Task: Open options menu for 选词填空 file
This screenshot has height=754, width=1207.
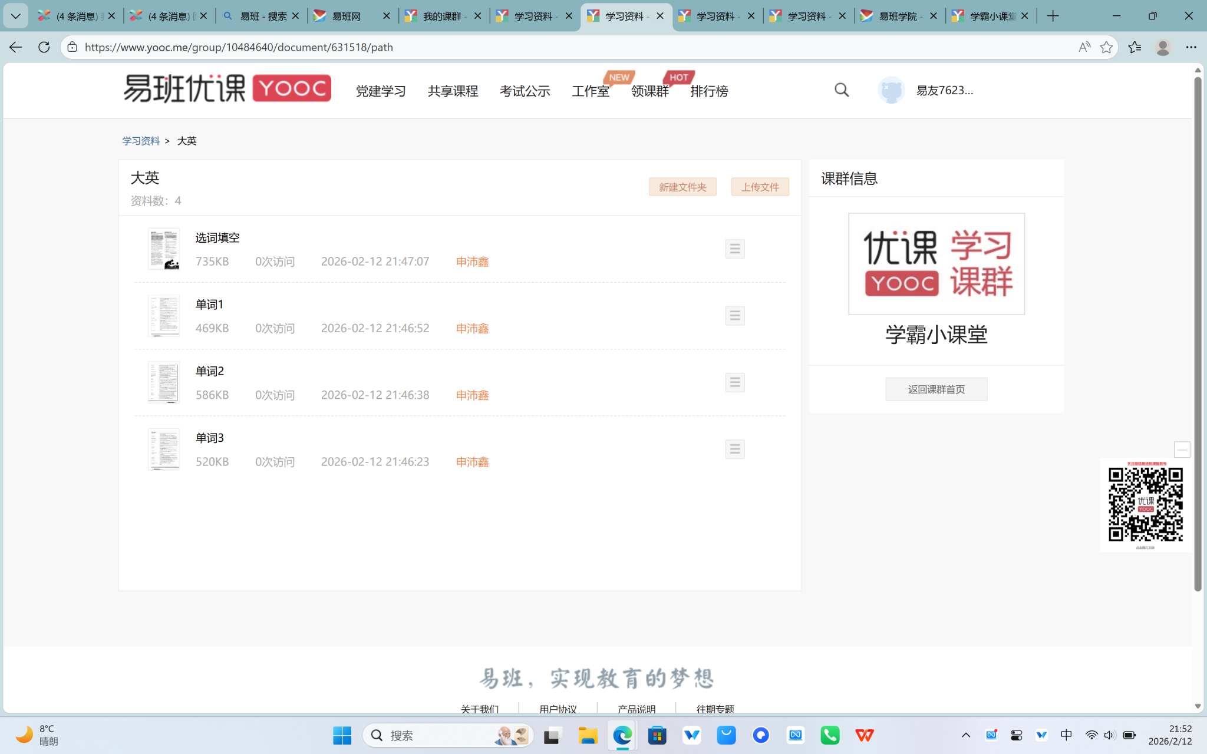Action: [734, 249]
